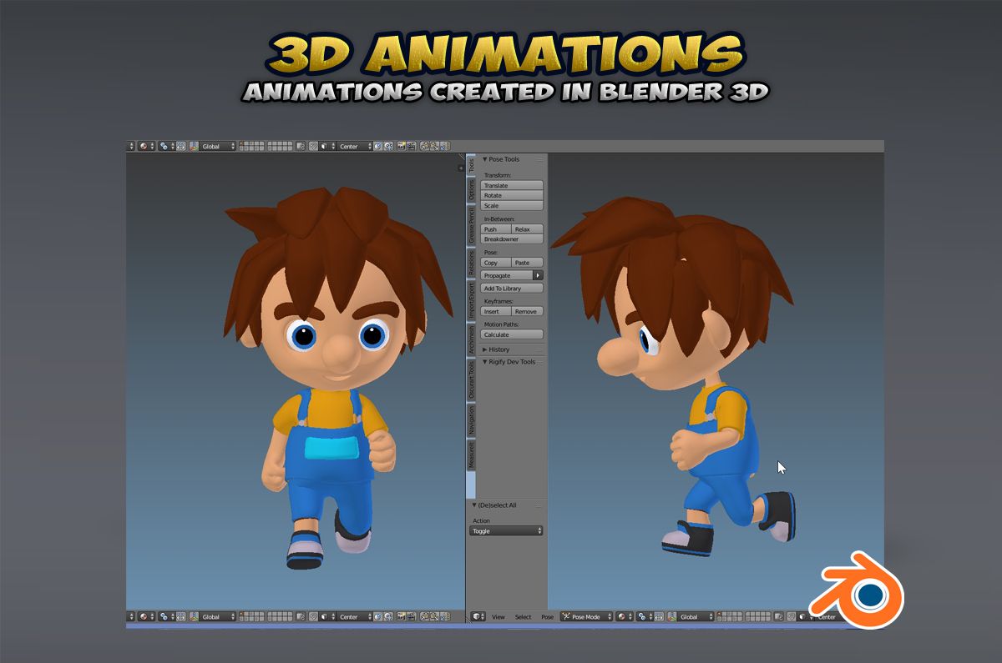Image resolution: width=1002 pixels, height=663 pixels.
Task: Click Rotate button
Action: click(512, 195)
